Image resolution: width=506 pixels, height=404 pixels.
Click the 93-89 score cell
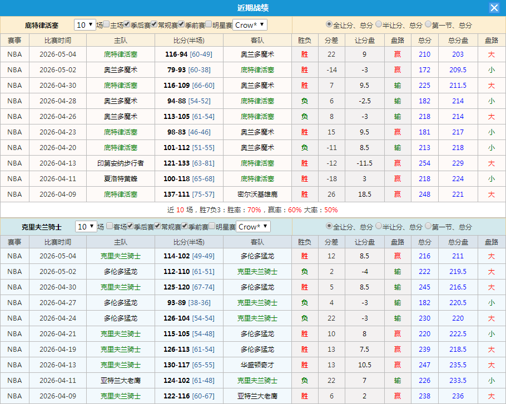coord(189,303)
